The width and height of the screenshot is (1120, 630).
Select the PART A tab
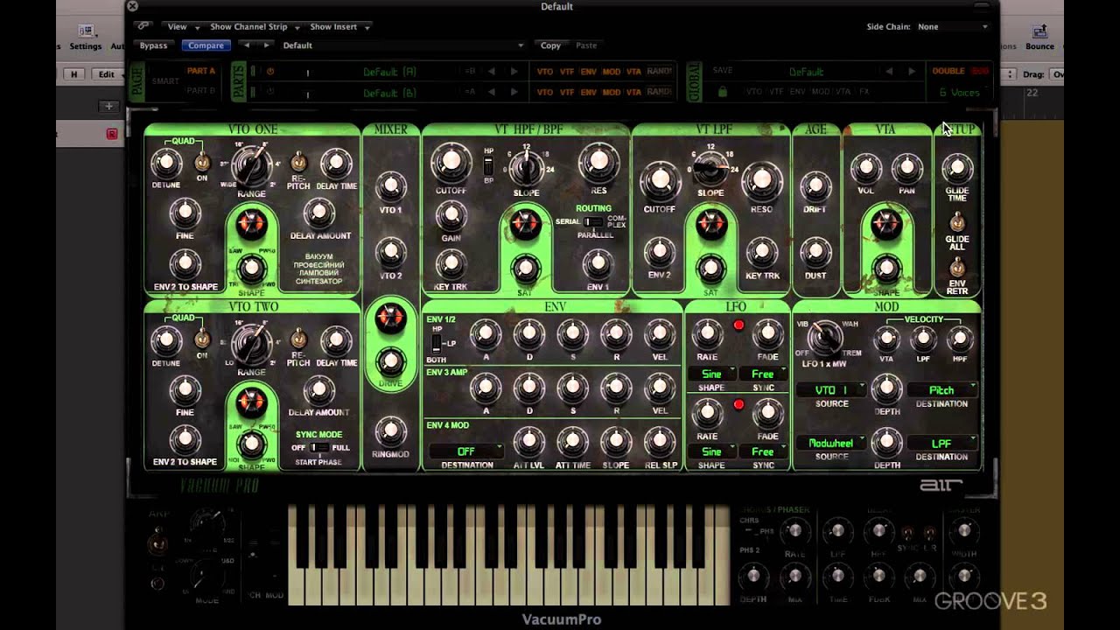point(200,71)
